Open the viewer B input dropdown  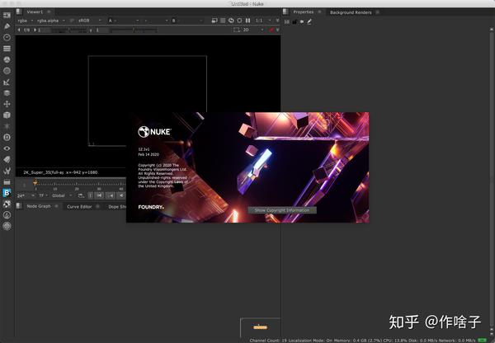tap(187, 21)
